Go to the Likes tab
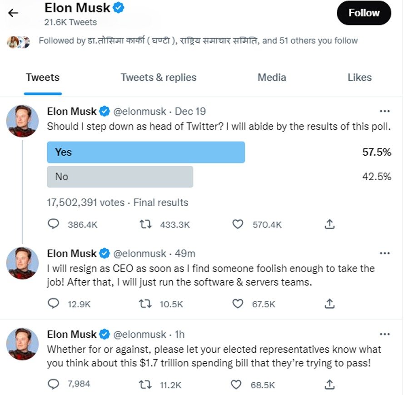The width and height of the screenshot is (409, 395). [x=359, y=78]
